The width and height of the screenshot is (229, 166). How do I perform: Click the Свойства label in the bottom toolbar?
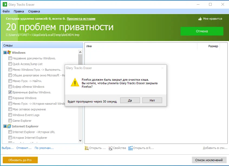[x=119, y=148]
